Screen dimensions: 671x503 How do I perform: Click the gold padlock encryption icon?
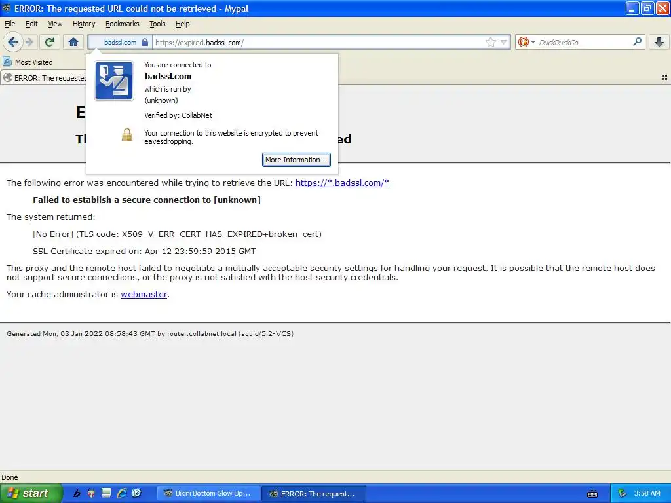click(126, 135)
